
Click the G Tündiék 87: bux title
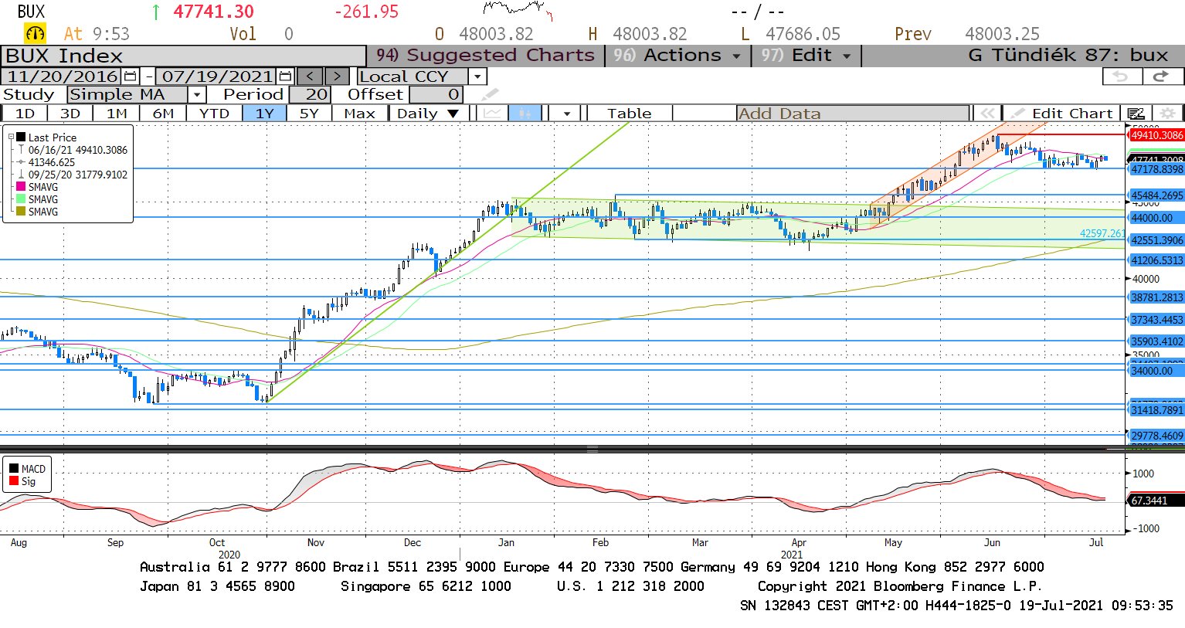tap(1068, 56)
